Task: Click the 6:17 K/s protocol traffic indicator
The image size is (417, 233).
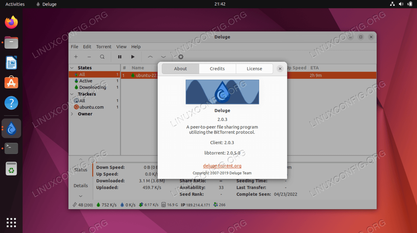Action: (x=149, y=205)
